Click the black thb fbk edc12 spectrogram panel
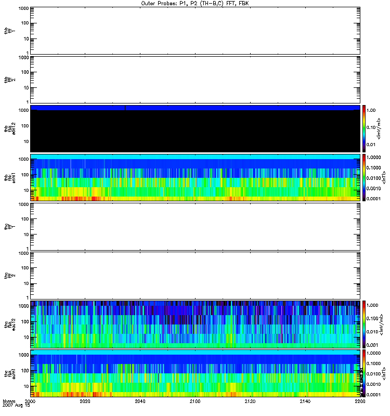The height and width of the screenshot is (416, 390). [195, 128]
